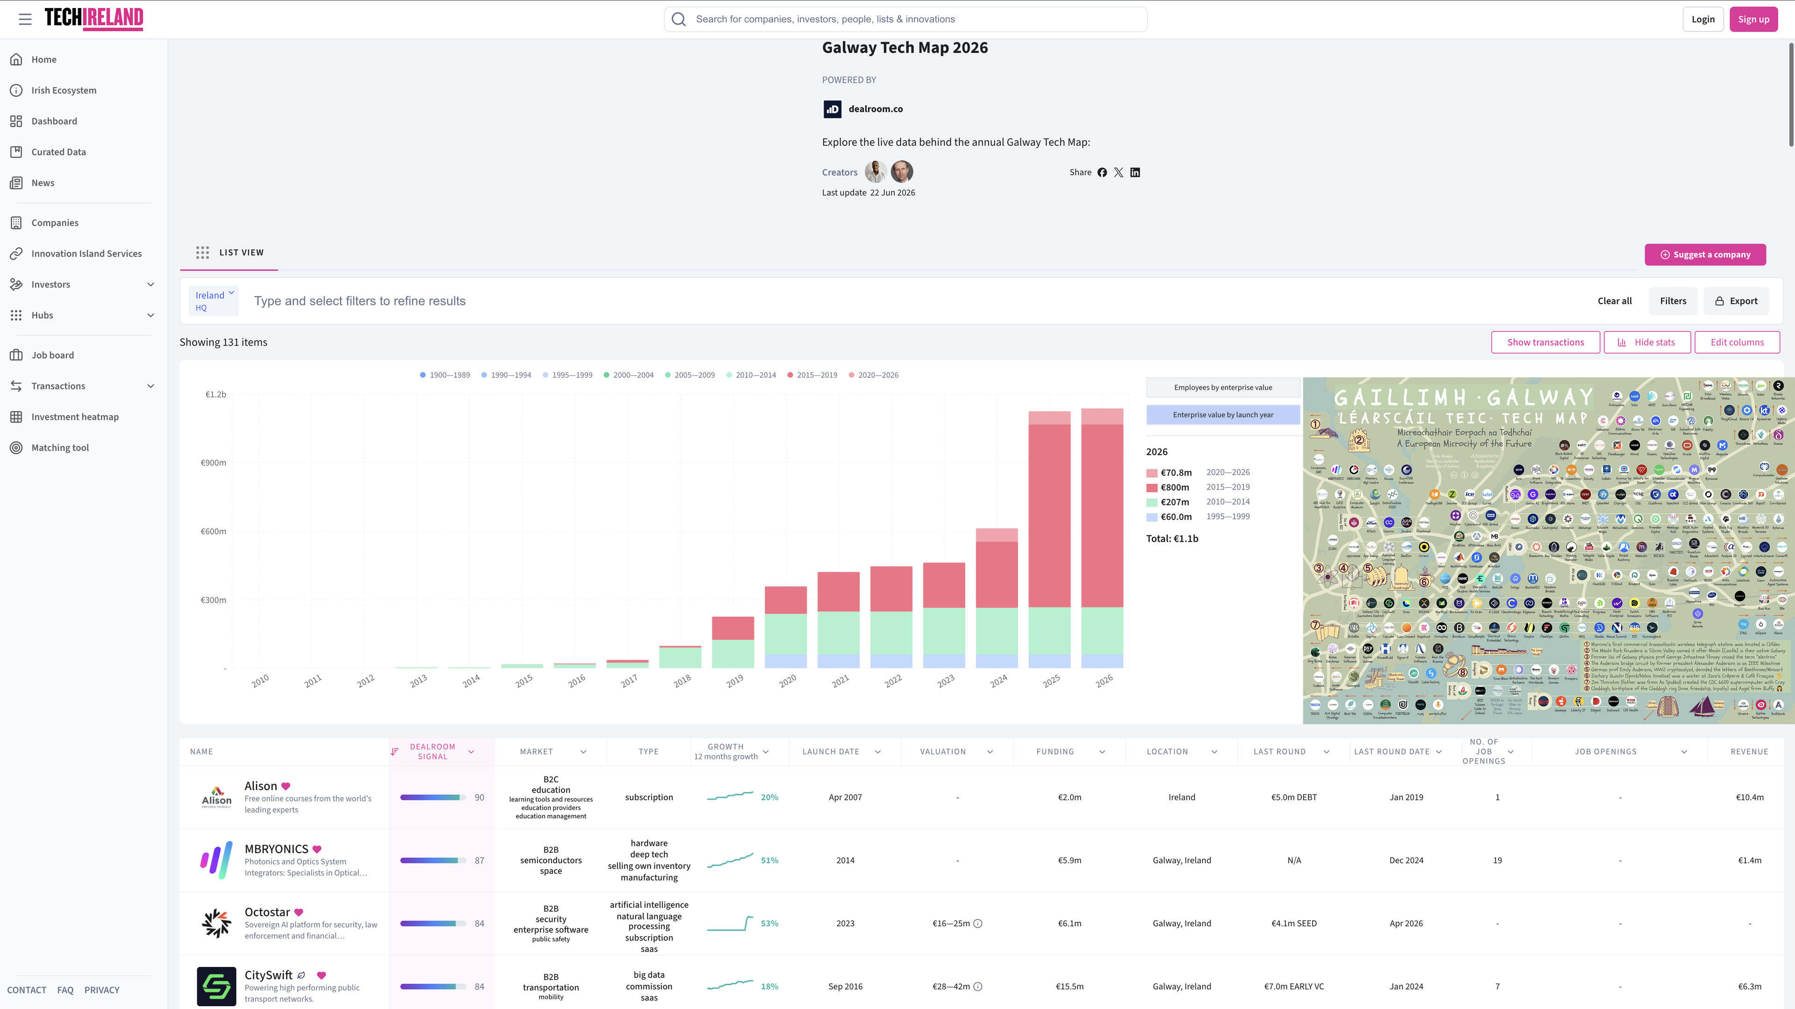Toggle the 1995—1999 legend series
1795x1009 pixels.
[567, 375]
